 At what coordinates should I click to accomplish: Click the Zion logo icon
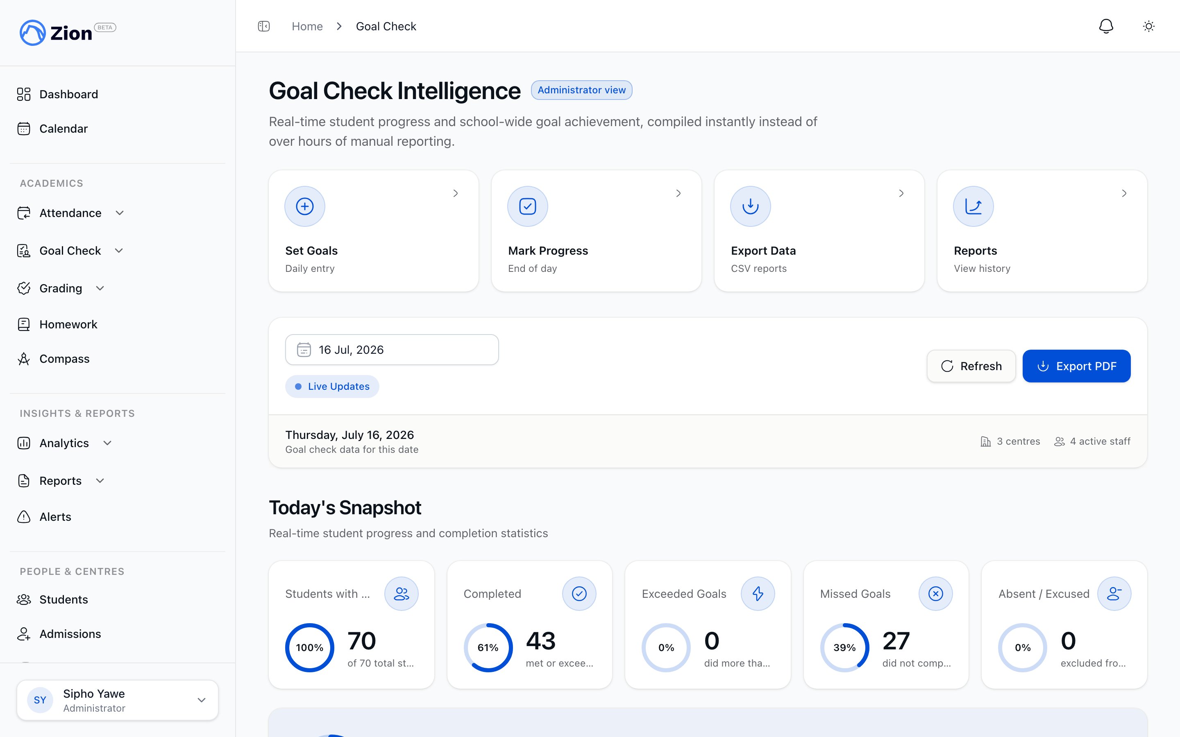point(32,33)
